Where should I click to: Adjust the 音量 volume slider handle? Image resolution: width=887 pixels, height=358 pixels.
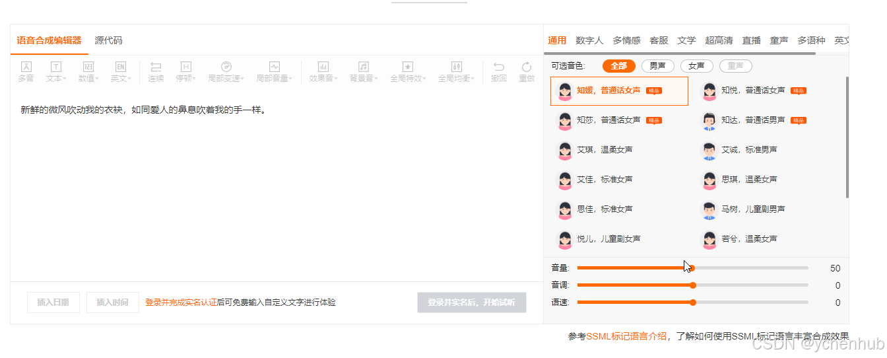692,268
